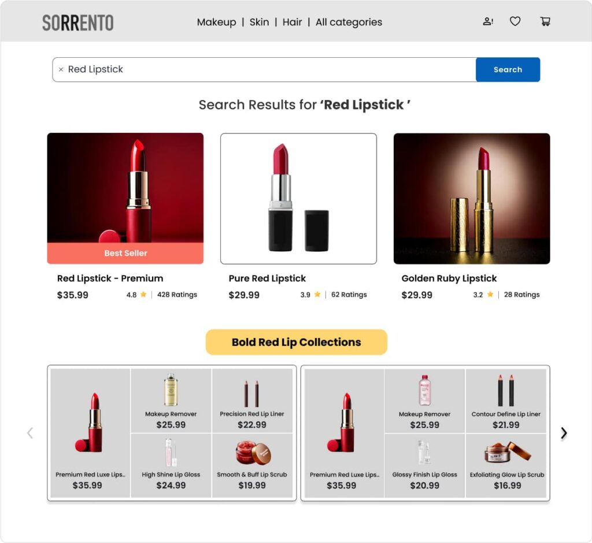This screenshot has height=543, width=592.
Task: Open the wishlist heart icon
Action: tap(515, 21)
